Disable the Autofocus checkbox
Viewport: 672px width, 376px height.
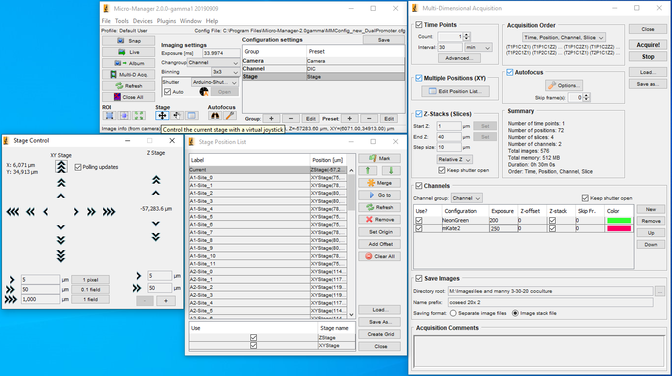click(510, 72)
